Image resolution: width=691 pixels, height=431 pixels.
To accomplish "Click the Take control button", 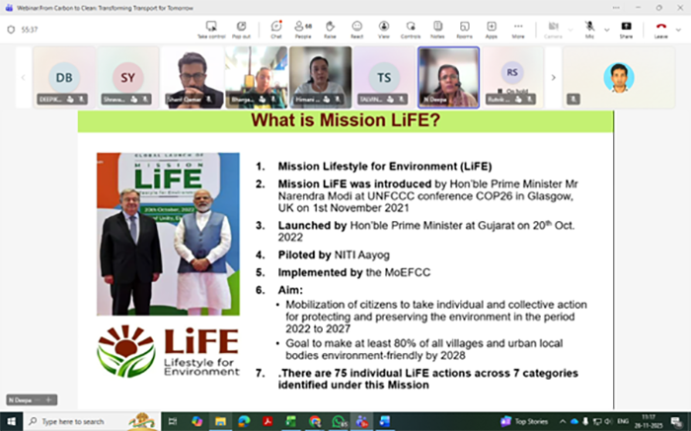I will pos(211,28).
